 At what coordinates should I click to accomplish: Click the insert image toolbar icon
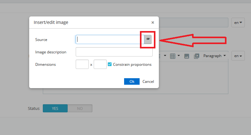click(187, 56)
